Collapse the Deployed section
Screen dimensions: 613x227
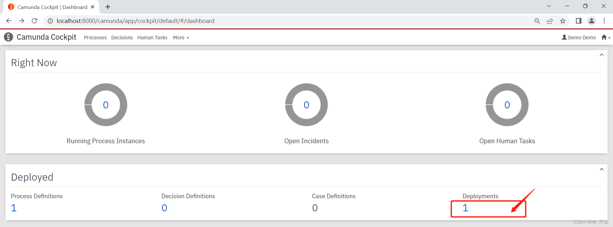(602, 169)
